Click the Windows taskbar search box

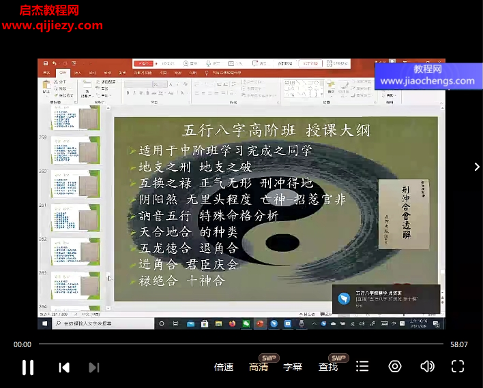tap(103, 323)
